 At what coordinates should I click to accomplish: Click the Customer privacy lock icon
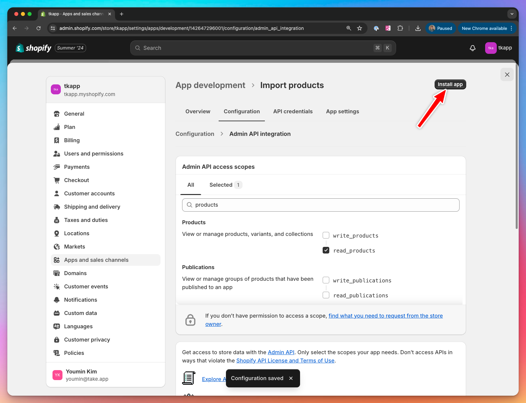pos(57,340)
